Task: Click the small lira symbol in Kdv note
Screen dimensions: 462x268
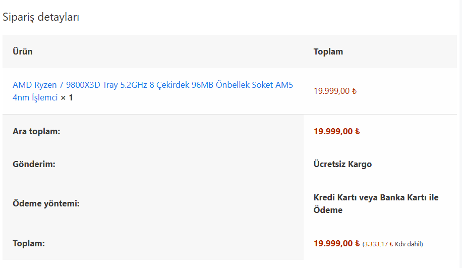Action: point(391,244)
